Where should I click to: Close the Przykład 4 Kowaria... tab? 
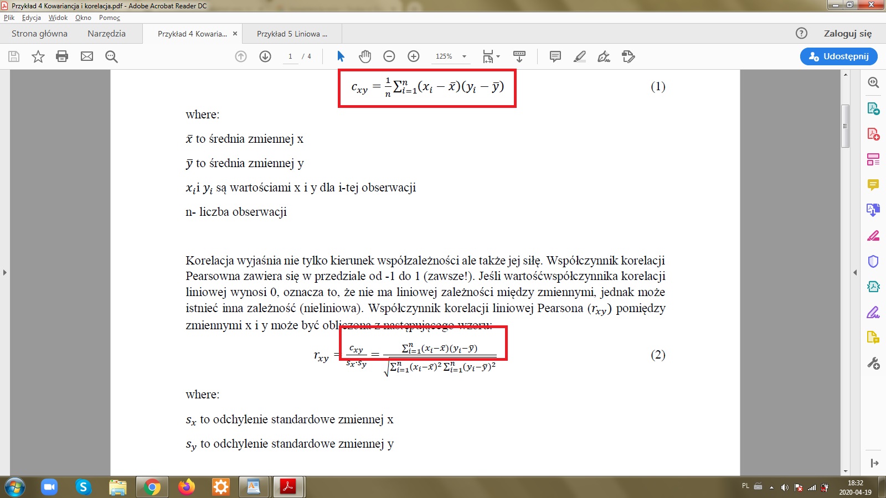coord(235,34)
